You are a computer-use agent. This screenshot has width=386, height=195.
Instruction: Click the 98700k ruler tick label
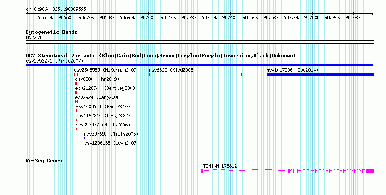[x=148, y=17]
